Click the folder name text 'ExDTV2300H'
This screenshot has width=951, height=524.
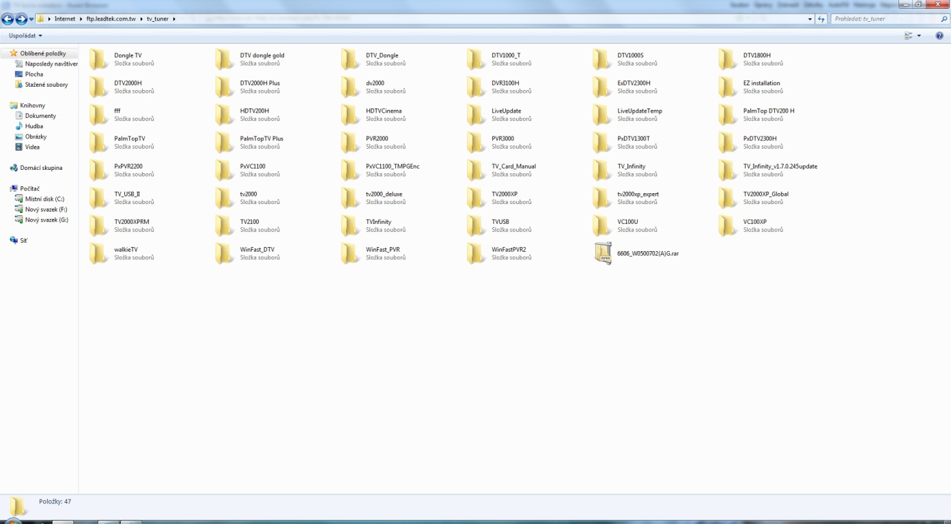coord(634,83)
